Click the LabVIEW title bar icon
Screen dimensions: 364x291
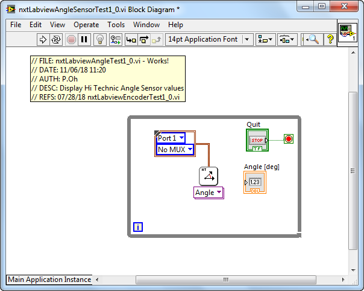[x=11, y=10]
